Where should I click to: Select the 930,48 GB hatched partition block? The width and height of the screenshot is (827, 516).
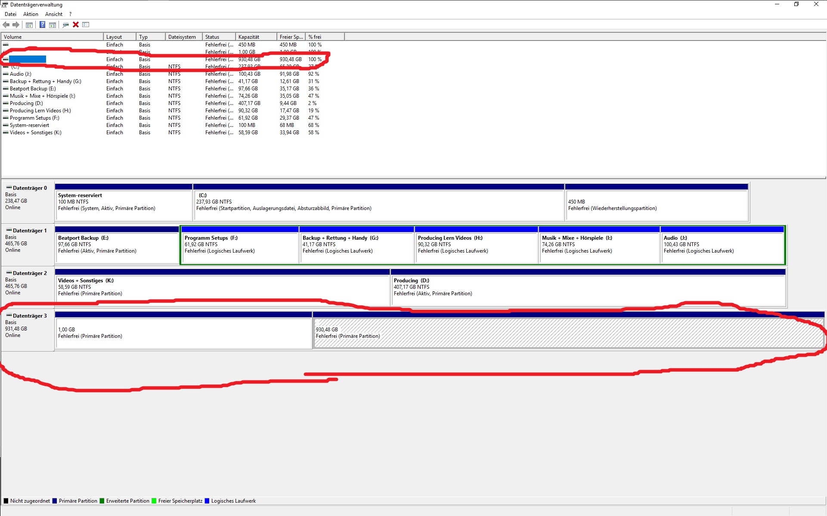tap(567, 333)
